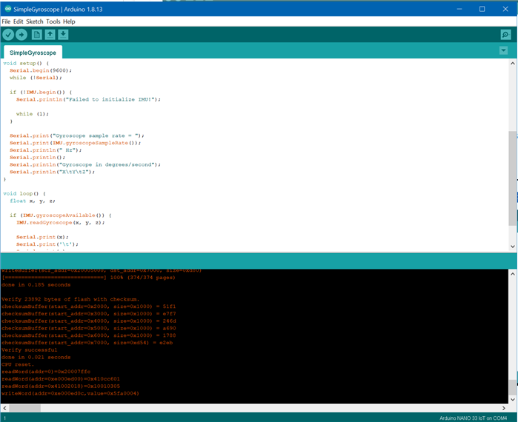Click 'Gyroscope in degrees/second' println line

85,164
